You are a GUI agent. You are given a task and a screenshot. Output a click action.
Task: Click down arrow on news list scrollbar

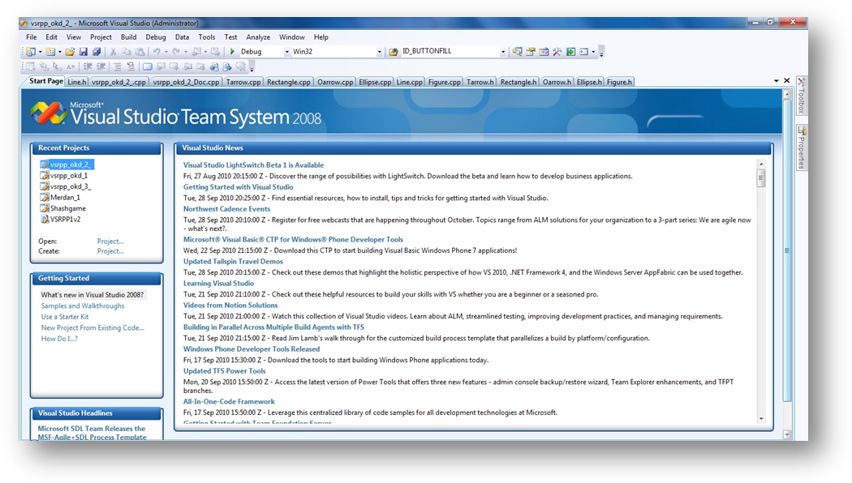coord(761,418)
